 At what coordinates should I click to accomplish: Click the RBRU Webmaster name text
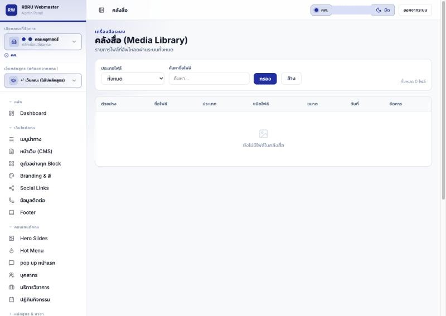click(40, 7)
